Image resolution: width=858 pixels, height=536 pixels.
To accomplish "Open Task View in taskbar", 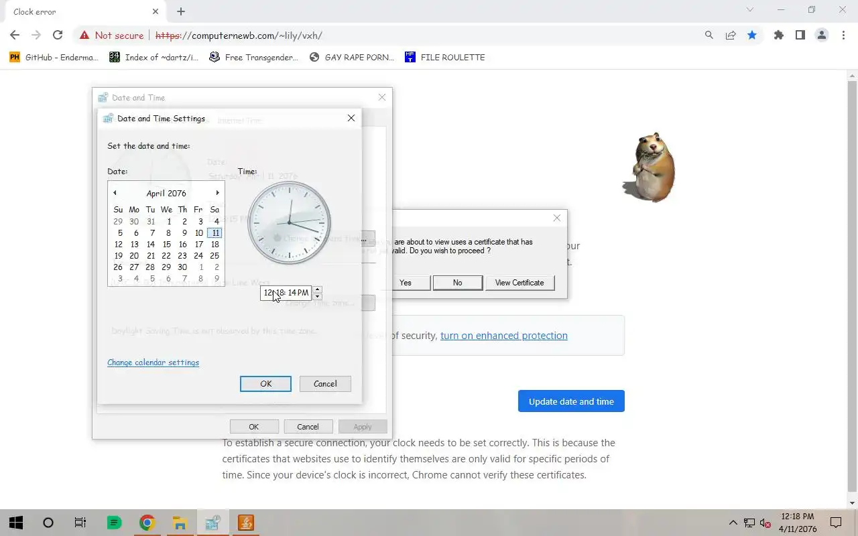I will click(x=80, y=523).
